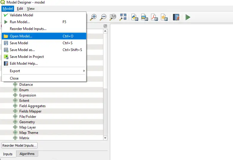This screenshot has width=233, height=160.
Task: Click the scroll down arrow of inputs list
Action: point(105,138)
